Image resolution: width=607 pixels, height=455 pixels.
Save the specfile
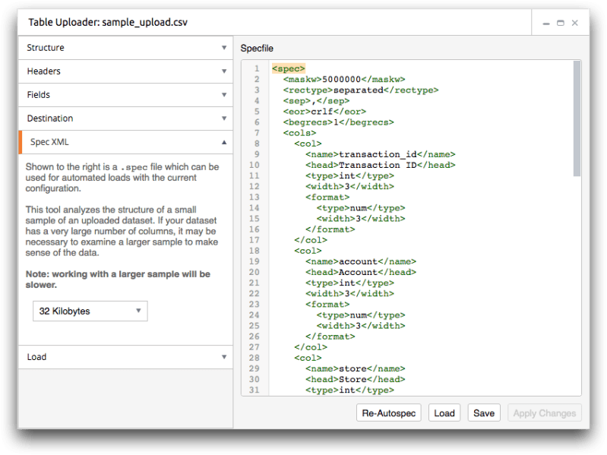pyautogui.click(x=484, y=412)
